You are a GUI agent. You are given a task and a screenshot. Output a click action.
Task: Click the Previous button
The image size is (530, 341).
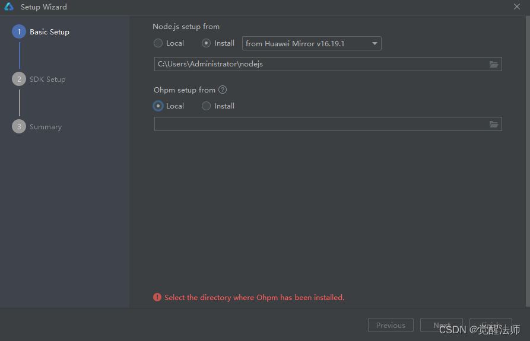pyautogui.click(x=391, y=325)
